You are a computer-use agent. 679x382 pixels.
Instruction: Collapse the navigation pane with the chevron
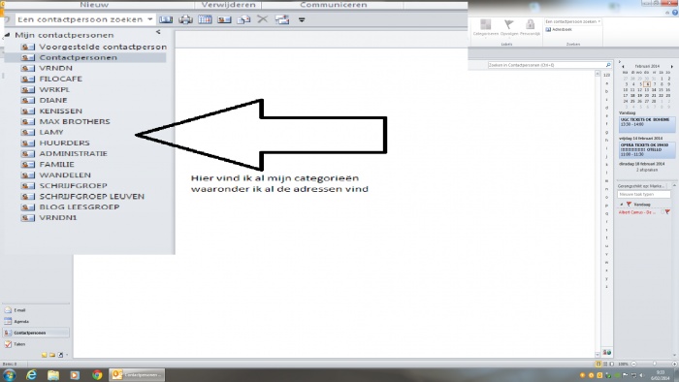click(x=158, y=32)
